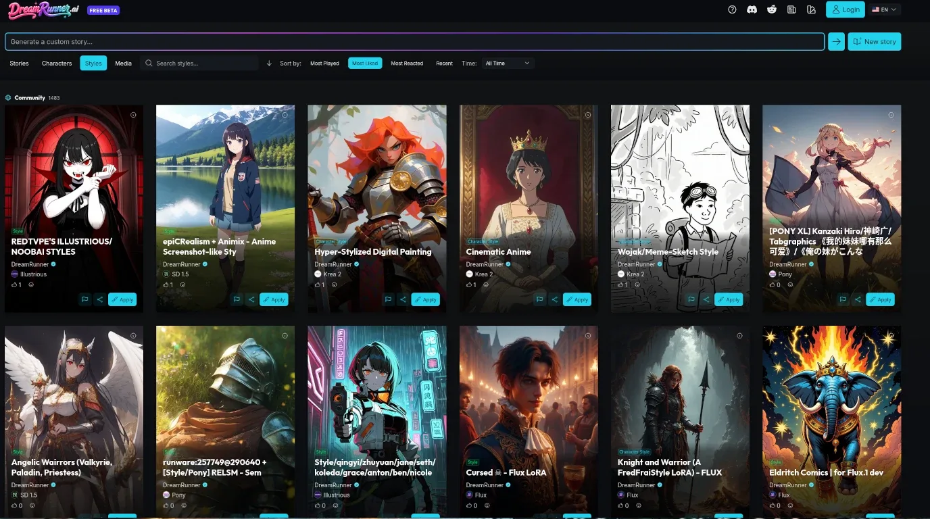
Task: Open the help question-mark icon
Action: point(732,9)
